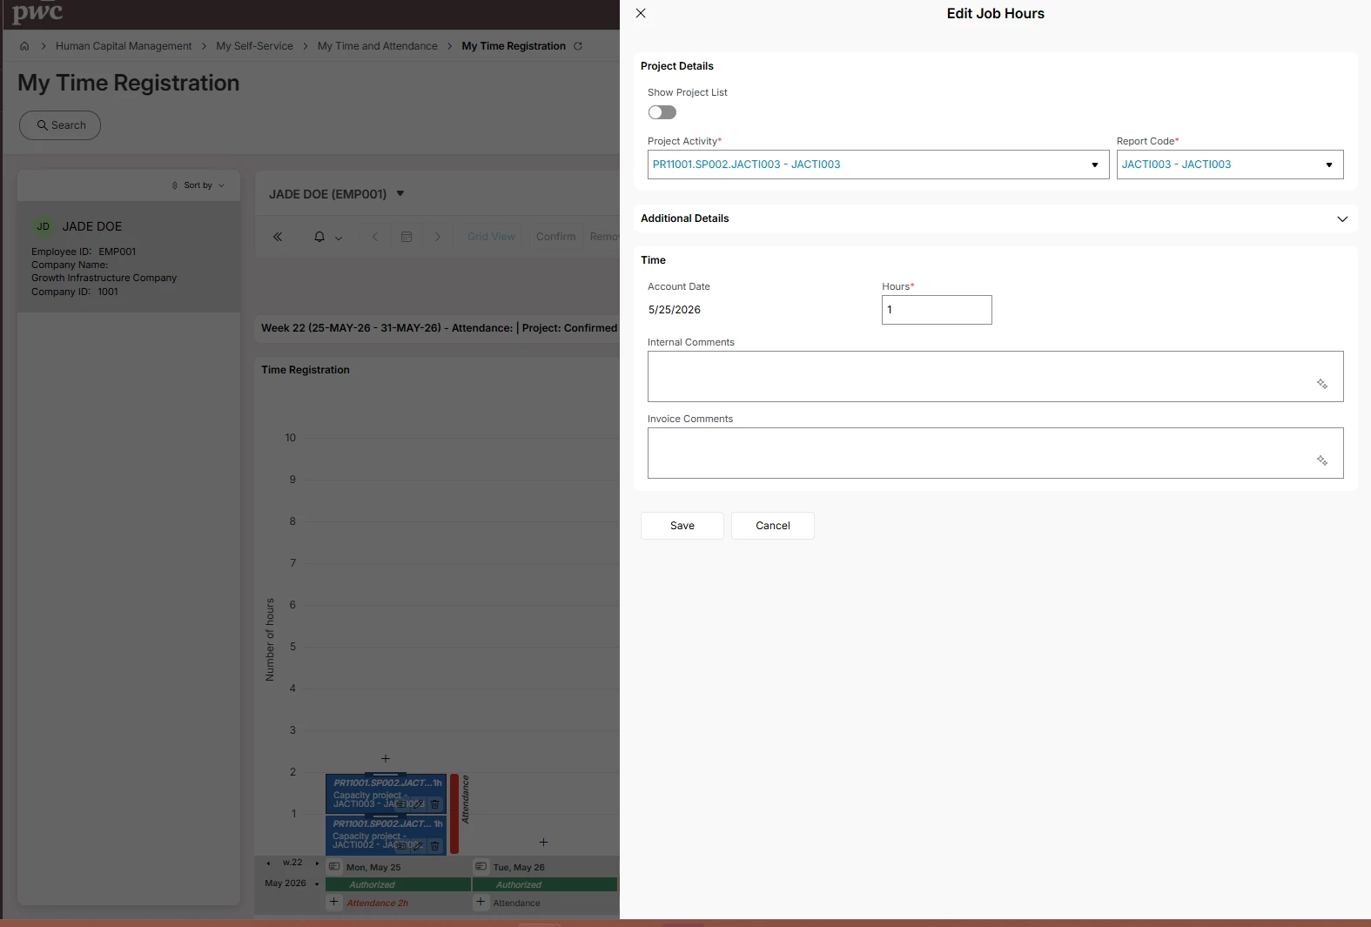The width and height of the screenshot is (1371, 927).
Task: Click the Internal Comments text area
Action: tap(996, 376)
